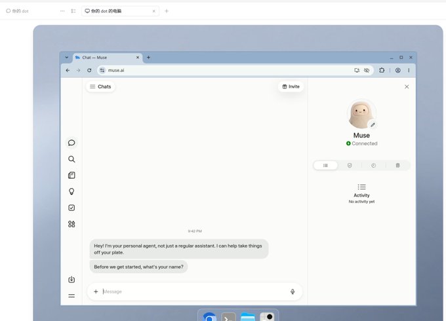Expand the browser tab search chevron
This screenshot has width=446, height=321.
(66, 58)
